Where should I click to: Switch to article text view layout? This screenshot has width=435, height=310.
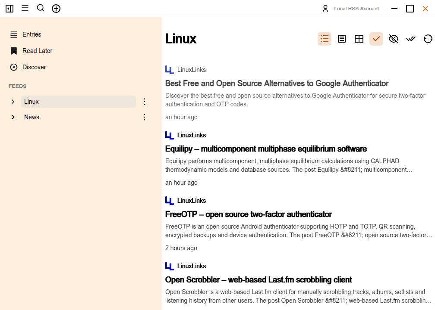coord(341,39)
